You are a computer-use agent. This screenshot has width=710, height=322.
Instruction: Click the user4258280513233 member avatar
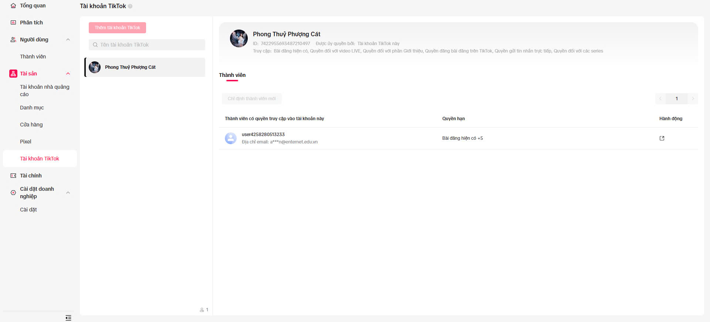click(x=231, y=138)
